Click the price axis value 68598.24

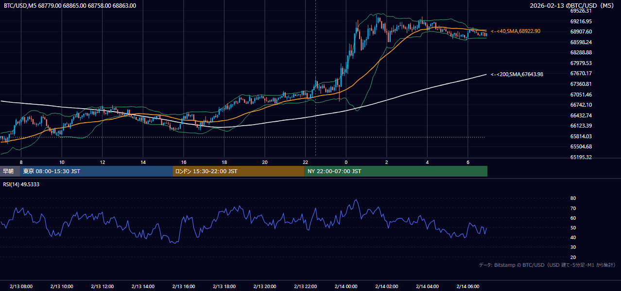(x=581, y=42)
